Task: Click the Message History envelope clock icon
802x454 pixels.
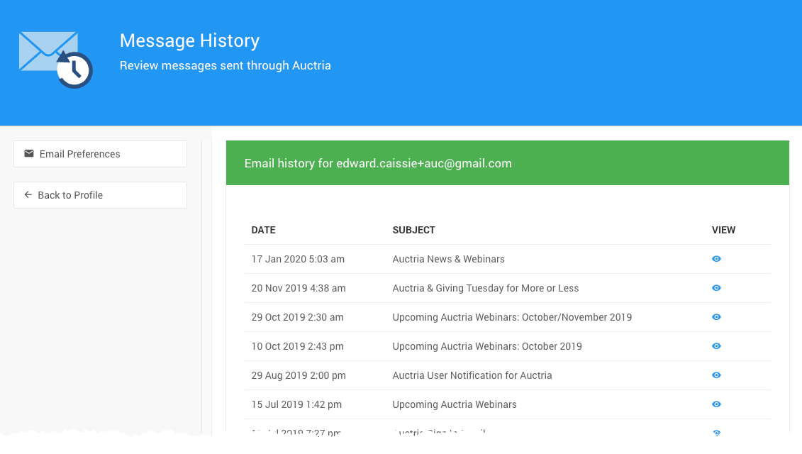Action: point(56,60)
